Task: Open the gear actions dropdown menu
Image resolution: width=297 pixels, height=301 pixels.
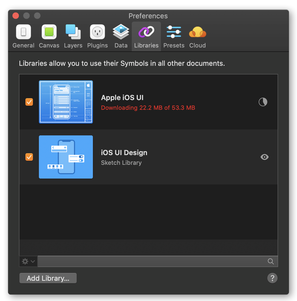Action: click(28, 261)
